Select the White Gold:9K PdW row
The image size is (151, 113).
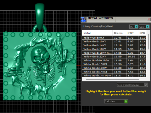coord(114,60)
